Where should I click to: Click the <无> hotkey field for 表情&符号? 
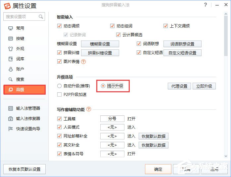pos(112,154)
